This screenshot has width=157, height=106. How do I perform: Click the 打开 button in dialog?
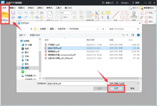(x=116, y=88)
